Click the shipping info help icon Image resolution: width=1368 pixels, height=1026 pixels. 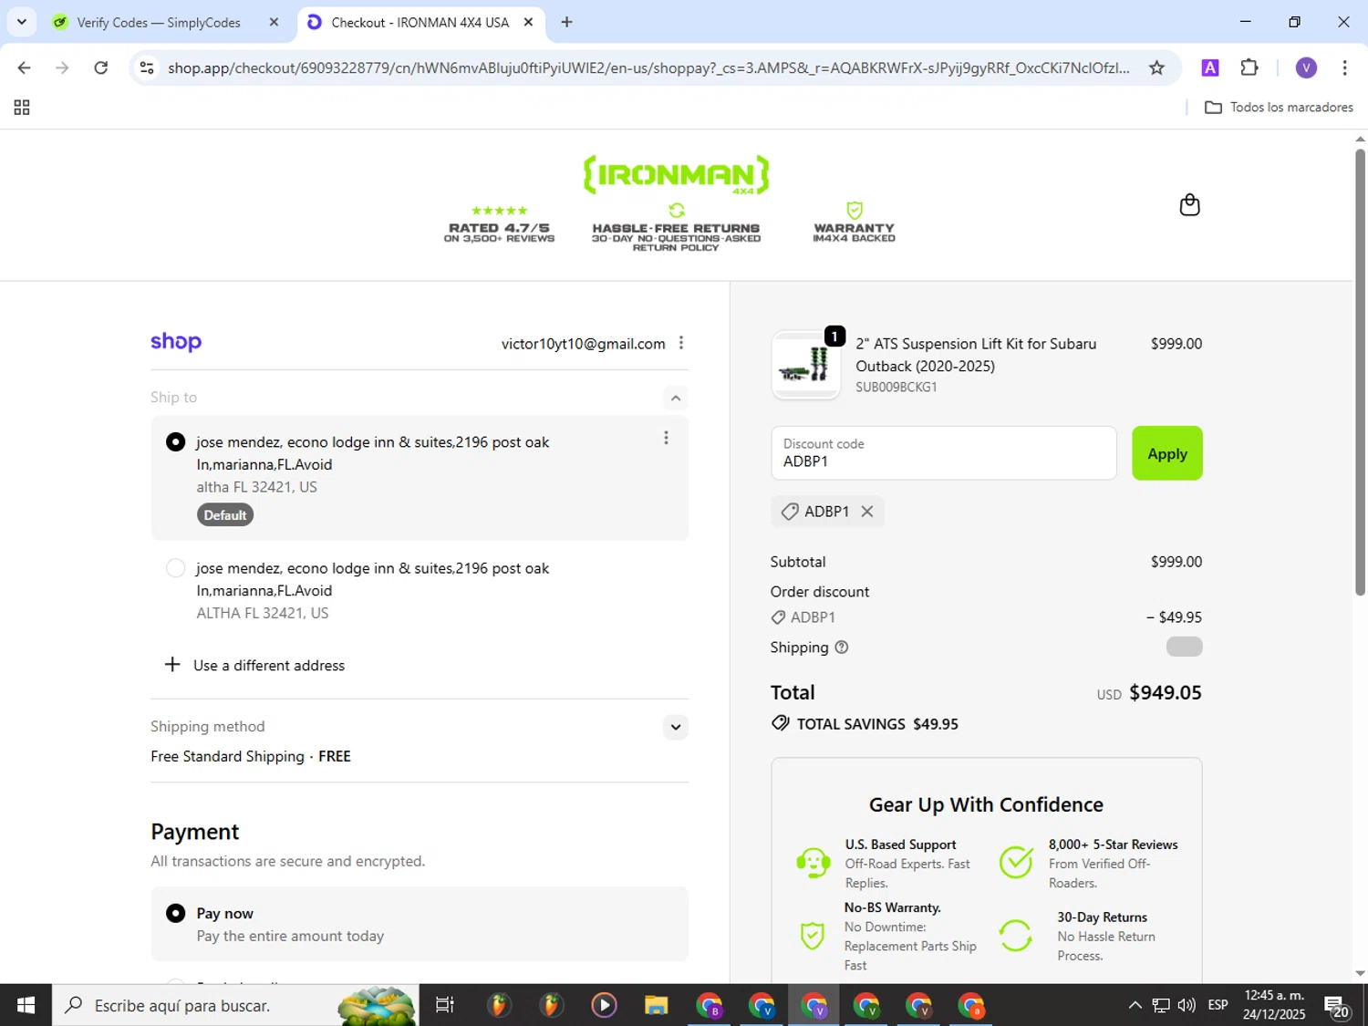tap(842, 648)
